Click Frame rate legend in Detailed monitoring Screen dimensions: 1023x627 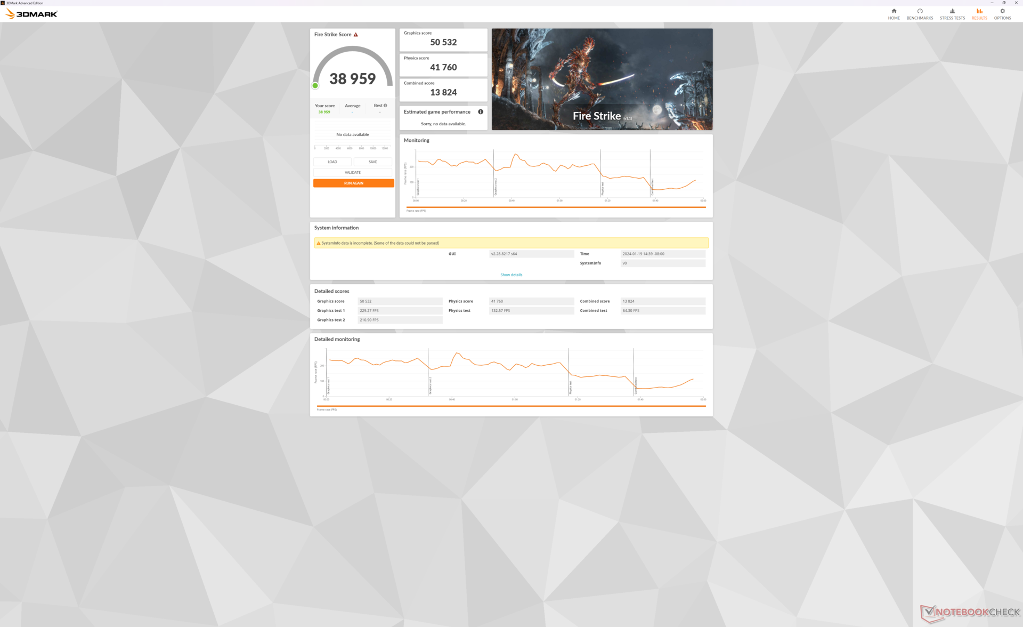click(327, 410)
